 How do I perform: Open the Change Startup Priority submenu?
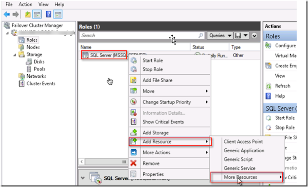tap(170, 102)
